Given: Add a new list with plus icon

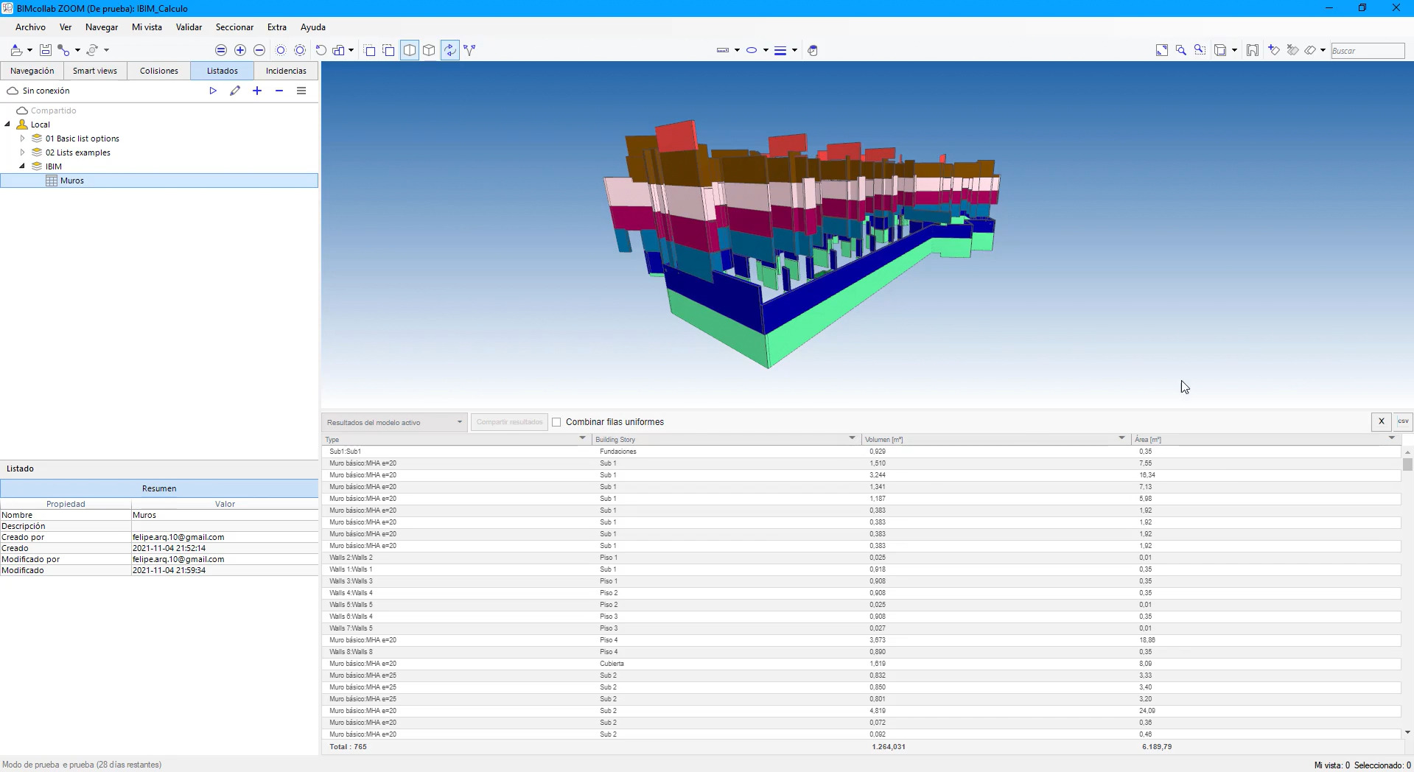Looking at the screenshot, I should [x=257, y=91].
